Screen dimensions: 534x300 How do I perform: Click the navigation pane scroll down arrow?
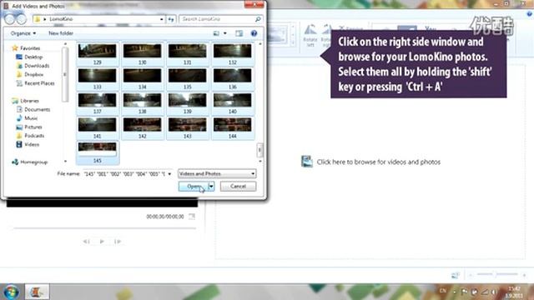(x=65, y=161)
